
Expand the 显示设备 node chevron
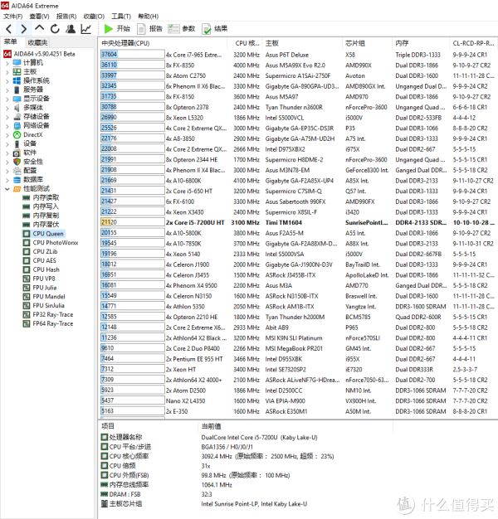(x=7, y=99)
